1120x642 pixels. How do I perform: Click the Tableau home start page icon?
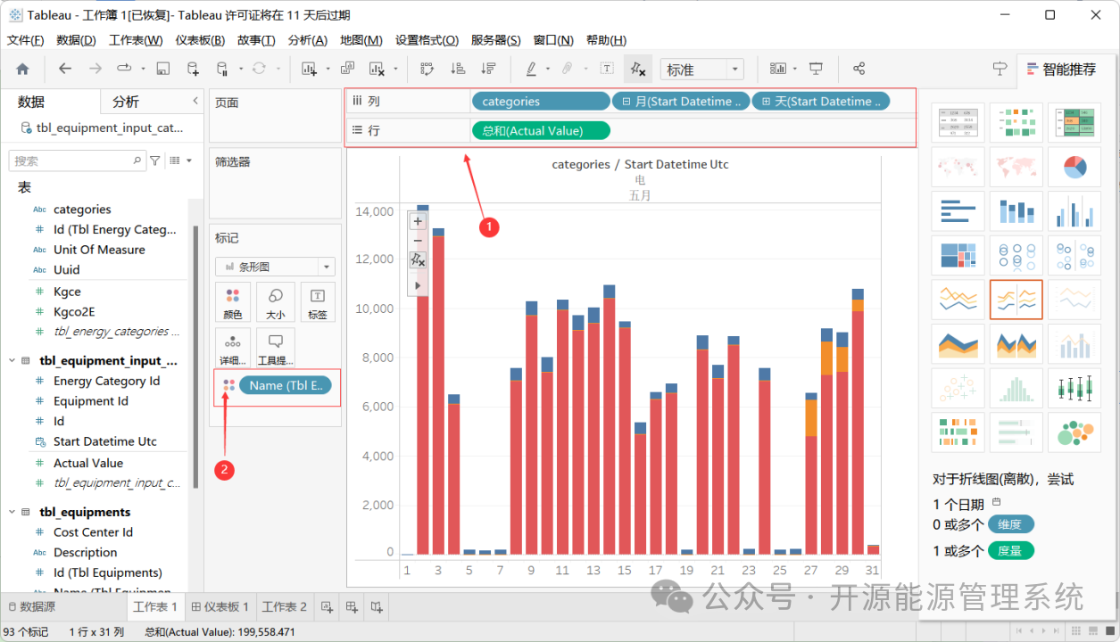pyautogui.click(x=22, y=69)
